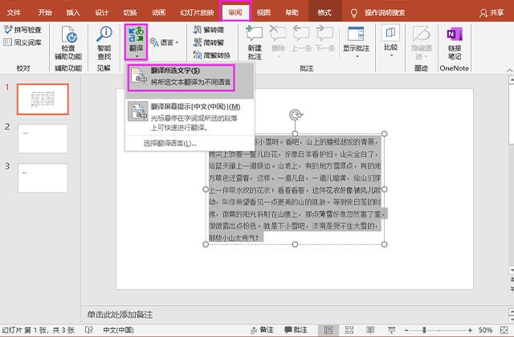Switch to reading view icon

(370, 330)
